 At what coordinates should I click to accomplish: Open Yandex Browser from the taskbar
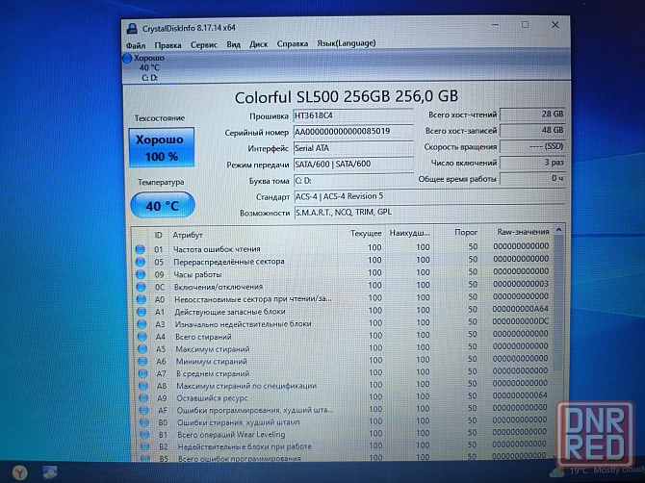click(x=19, y=471)
